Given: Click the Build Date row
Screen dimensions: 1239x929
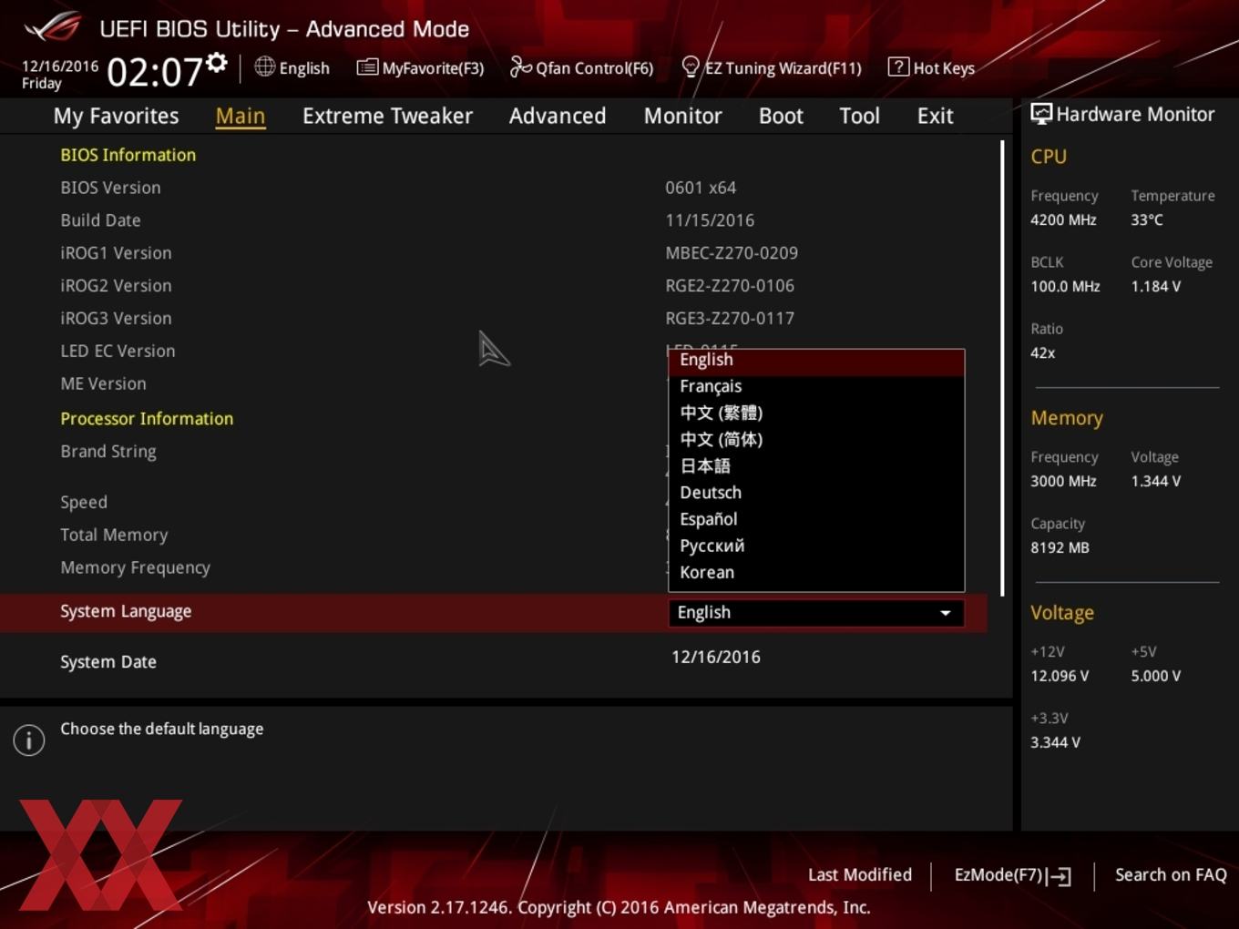Looking at the screenshot, I should pos(494,220).
